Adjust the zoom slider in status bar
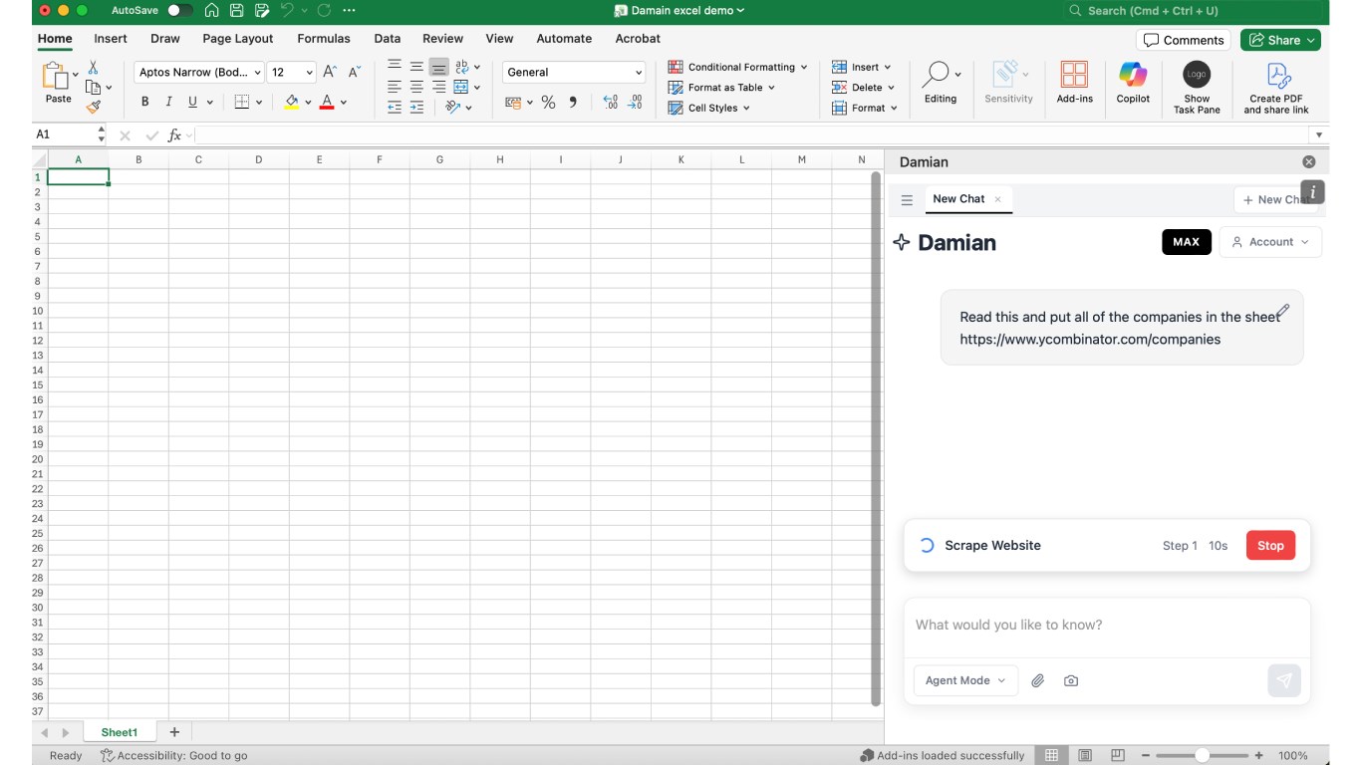This screenshot has height=765, width=1361. (1203, 755)
